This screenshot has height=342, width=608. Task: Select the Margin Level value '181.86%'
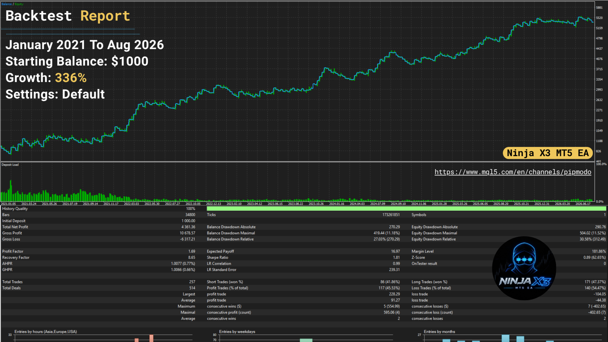(x=599, y=251)
